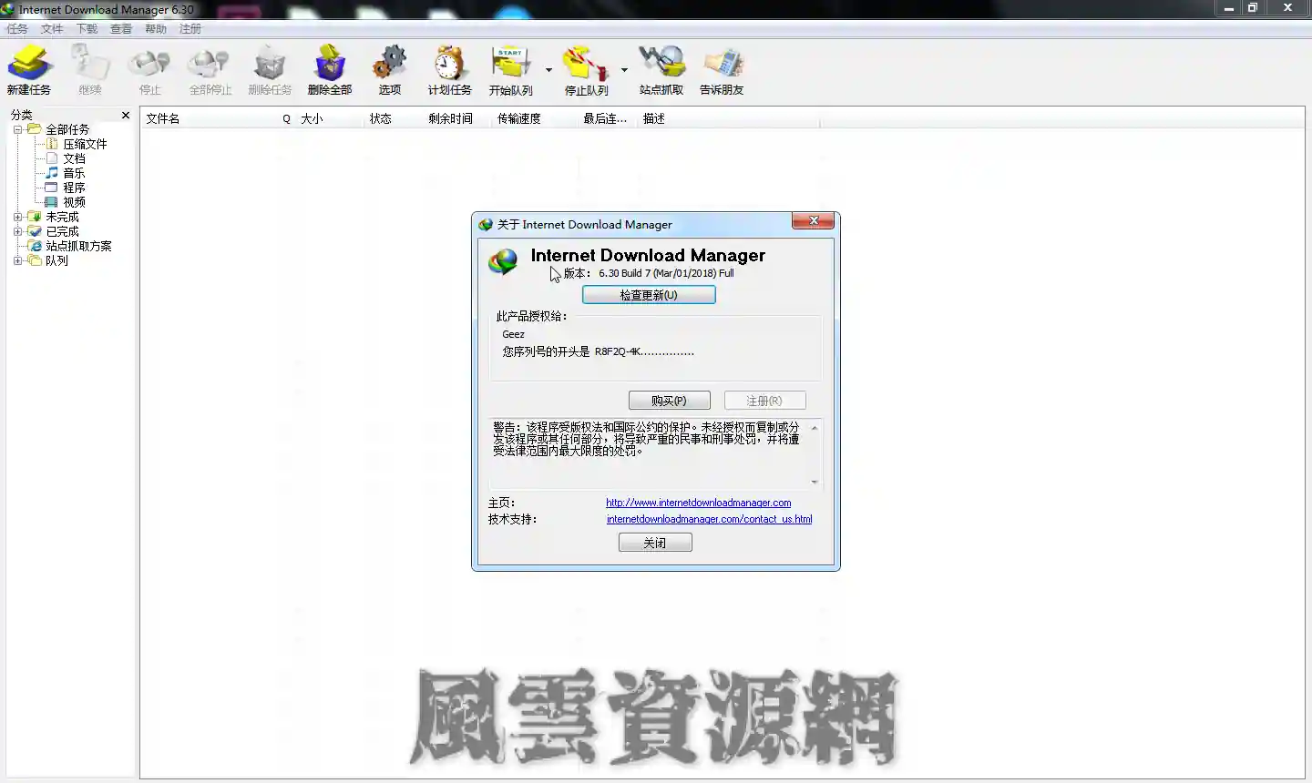Collapse the 全部任务 tree node

tap(17, 129)
